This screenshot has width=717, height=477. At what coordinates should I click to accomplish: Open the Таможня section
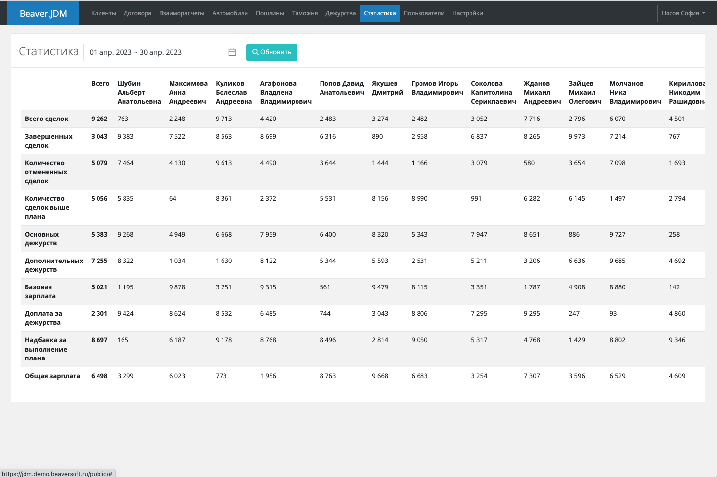304,13
